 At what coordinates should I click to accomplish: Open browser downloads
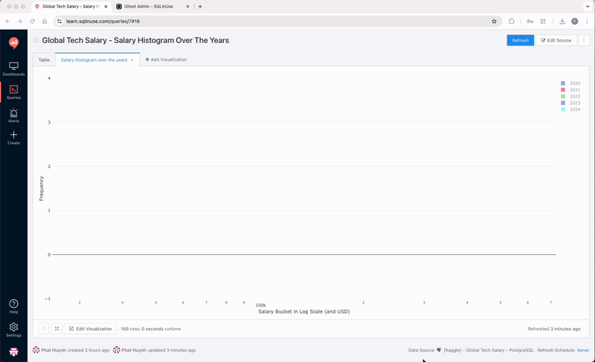(562, 22)
